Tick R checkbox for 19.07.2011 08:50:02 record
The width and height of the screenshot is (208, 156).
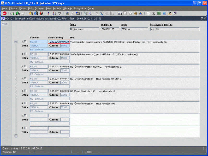pos(25,66)
